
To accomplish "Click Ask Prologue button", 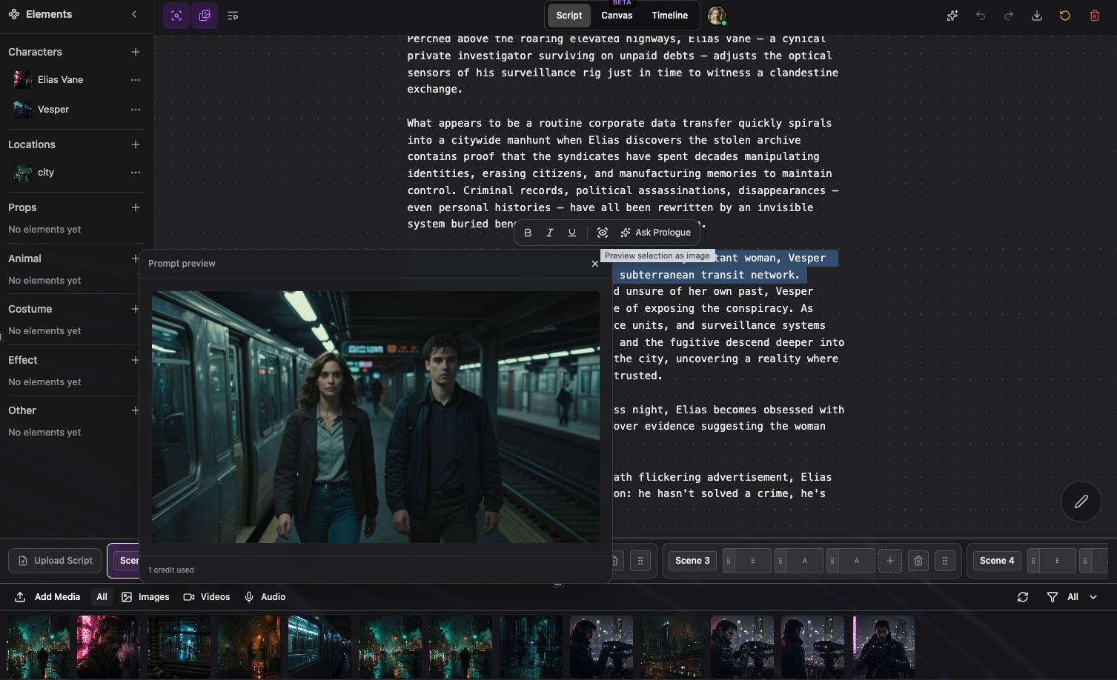I will [656, 233].
